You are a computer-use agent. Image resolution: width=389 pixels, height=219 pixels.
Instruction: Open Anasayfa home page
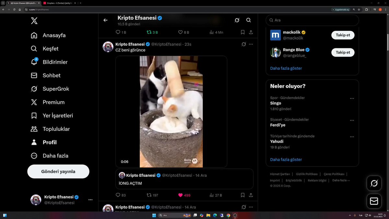[48, 35]
